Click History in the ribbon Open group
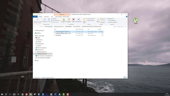 click(103, 22)
